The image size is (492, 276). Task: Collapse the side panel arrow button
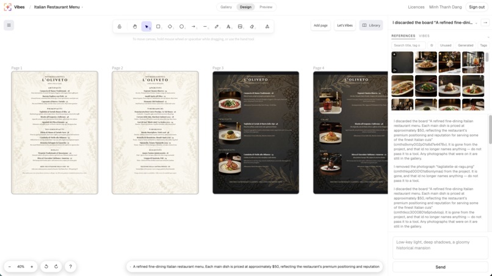(x=485, y=23)
